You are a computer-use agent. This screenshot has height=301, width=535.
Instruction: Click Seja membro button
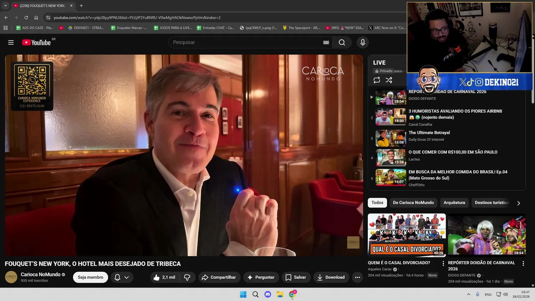tap(90, 277)
